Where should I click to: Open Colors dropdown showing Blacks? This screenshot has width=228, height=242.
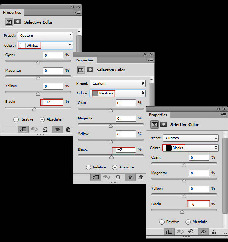tap(191, 148)
